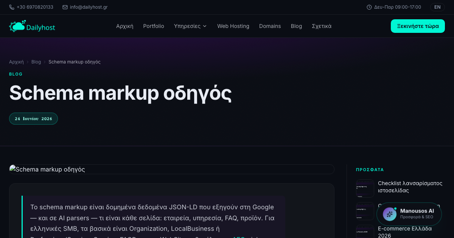Call the +30 6970820133 phone number link
Viewport: 454px width, 238px height.
(35, 7)
